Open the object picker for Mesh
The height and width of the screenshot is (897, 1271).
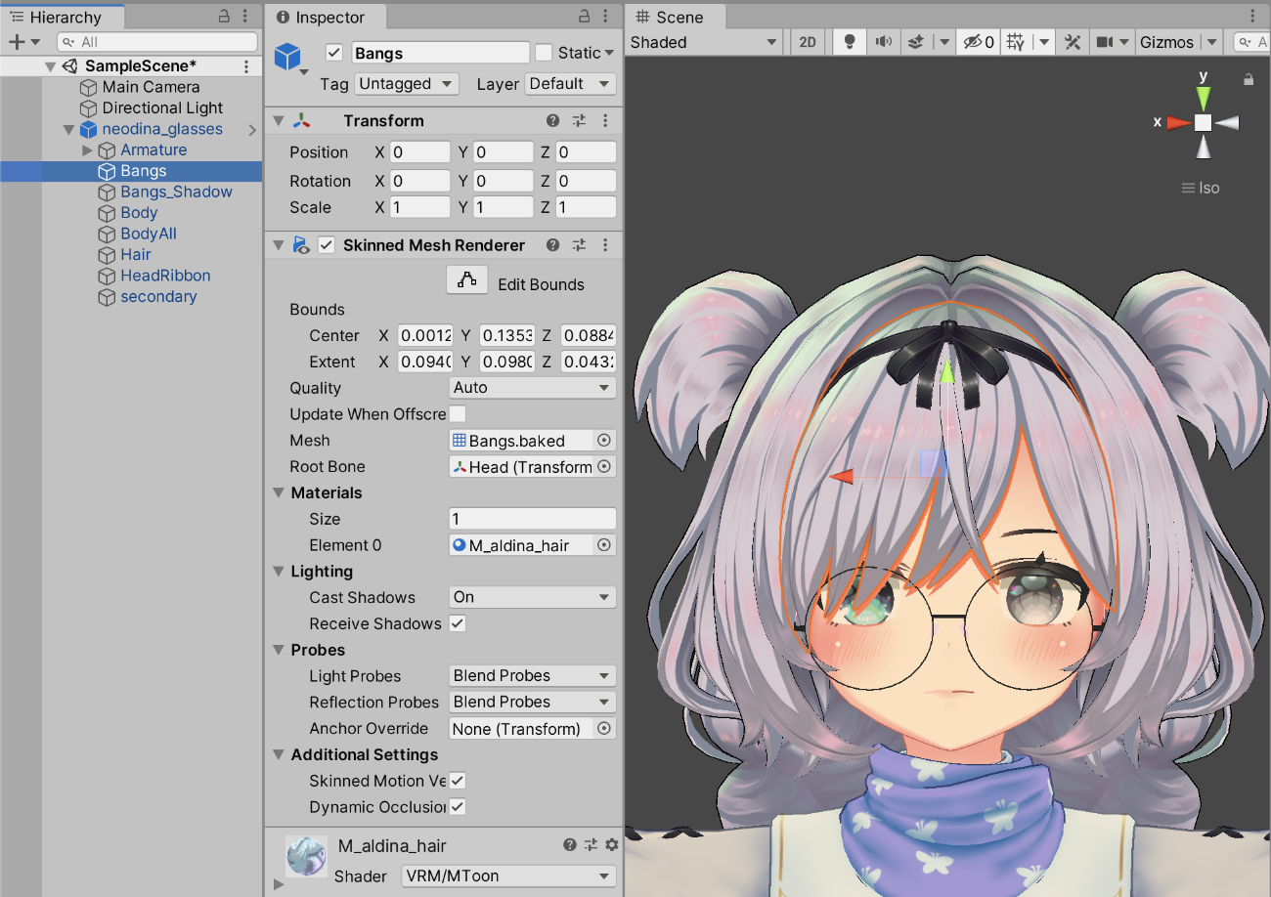click(604, 441)
